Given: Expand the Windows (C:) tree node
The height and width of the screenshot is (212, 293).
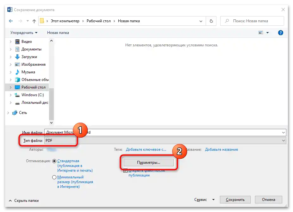Looking at the screenshot, I should (11, 95).
